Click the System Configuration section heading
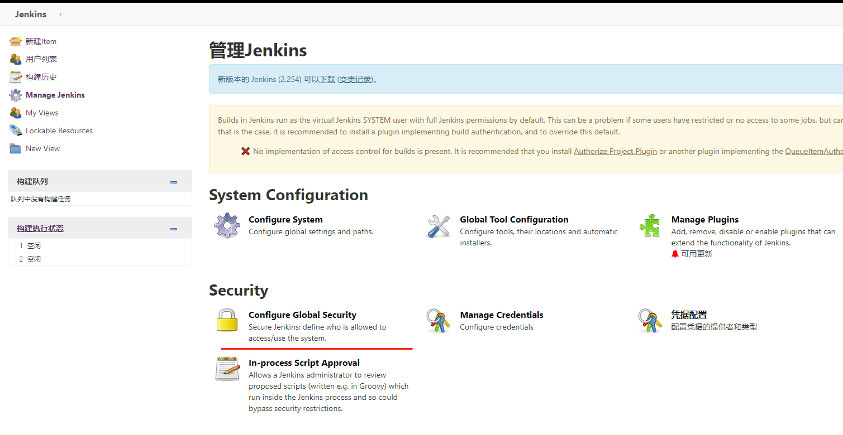 288,195
